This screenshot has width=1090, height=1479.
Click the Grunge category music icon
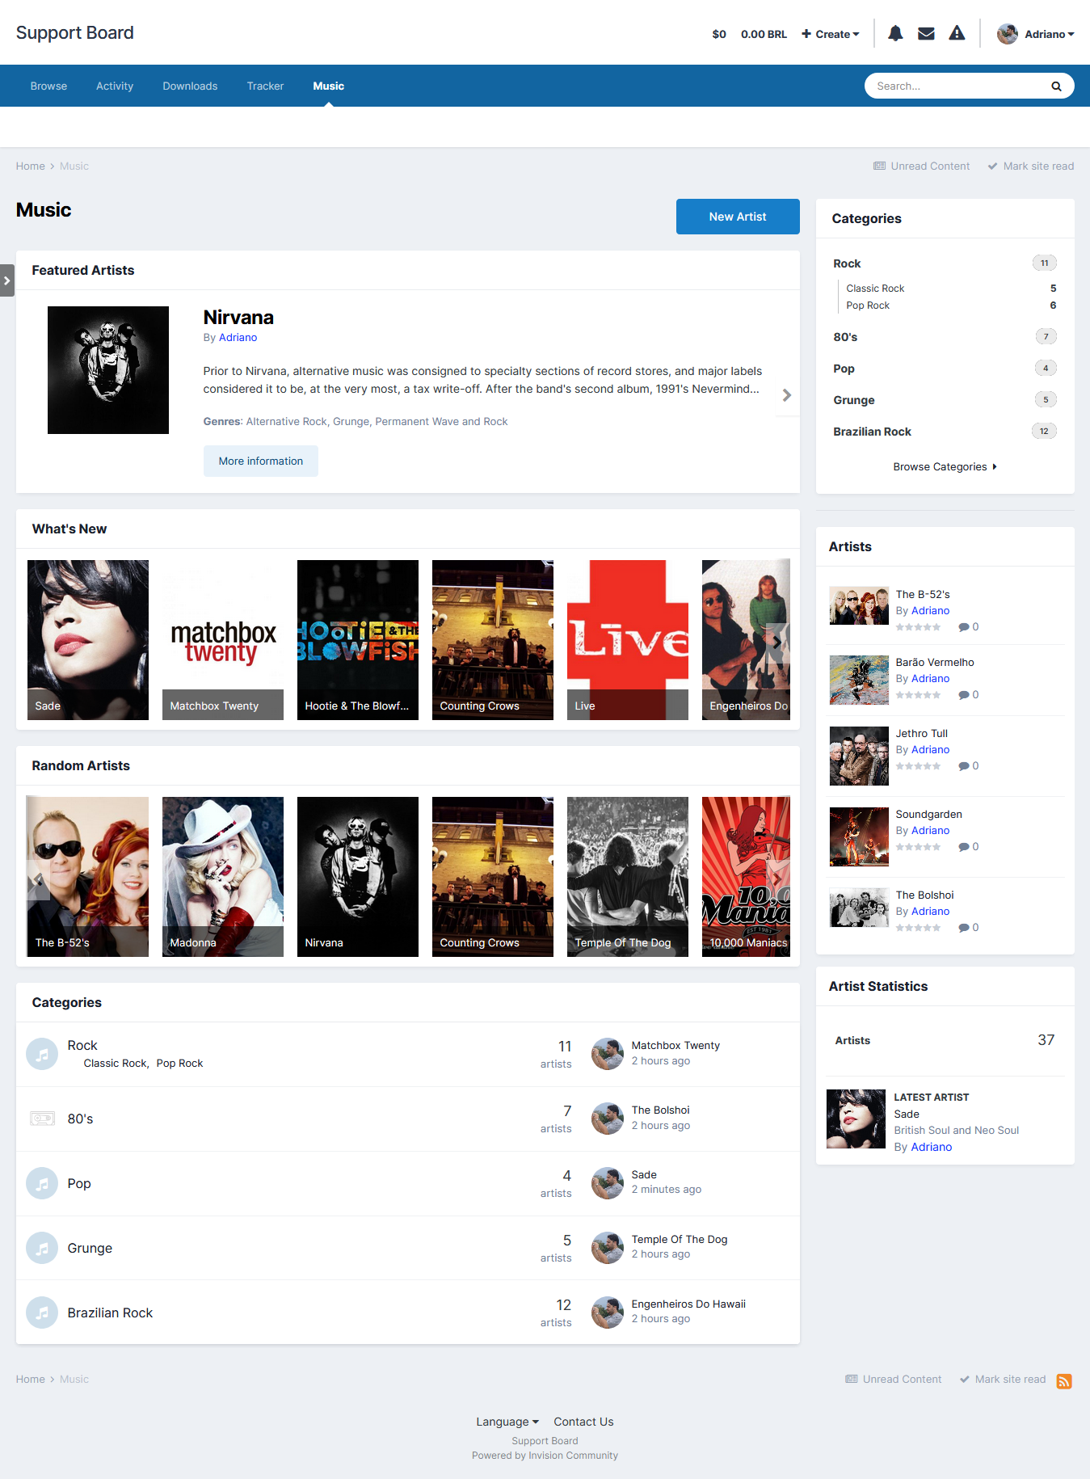[42, 1248]
